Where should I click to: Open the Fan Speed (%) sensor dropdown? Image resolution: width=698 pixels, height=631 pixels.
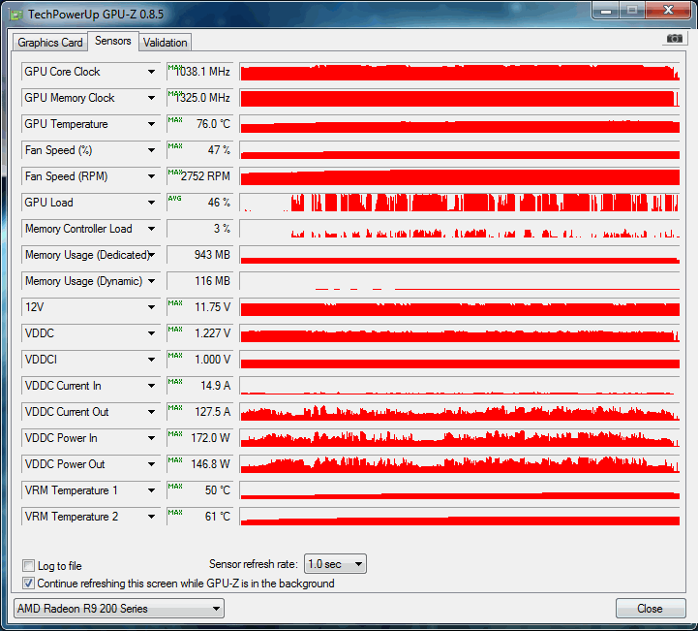click(151, 150)
